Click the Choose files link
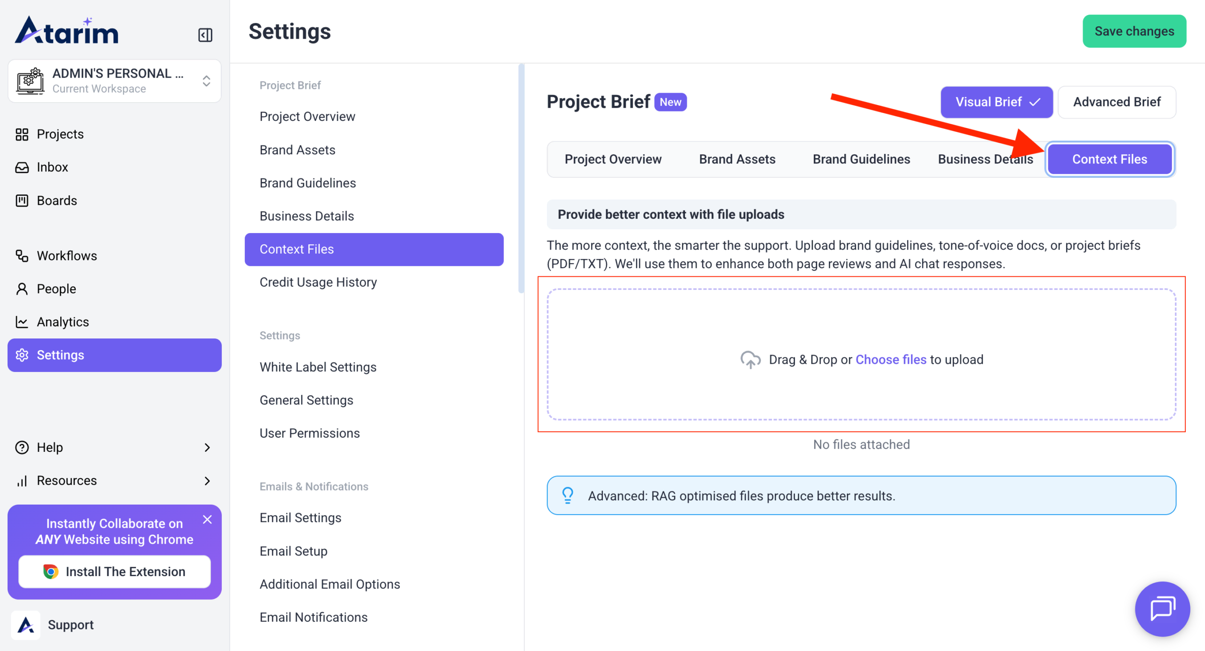Image resolution: width=1205 pixels, height=651 pixels. click(891, 360)
